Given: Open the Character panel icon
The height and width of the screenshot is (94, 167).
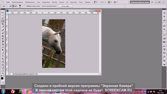Looking at the screenshot, I should pyautogui.click(x=164, y=13).
